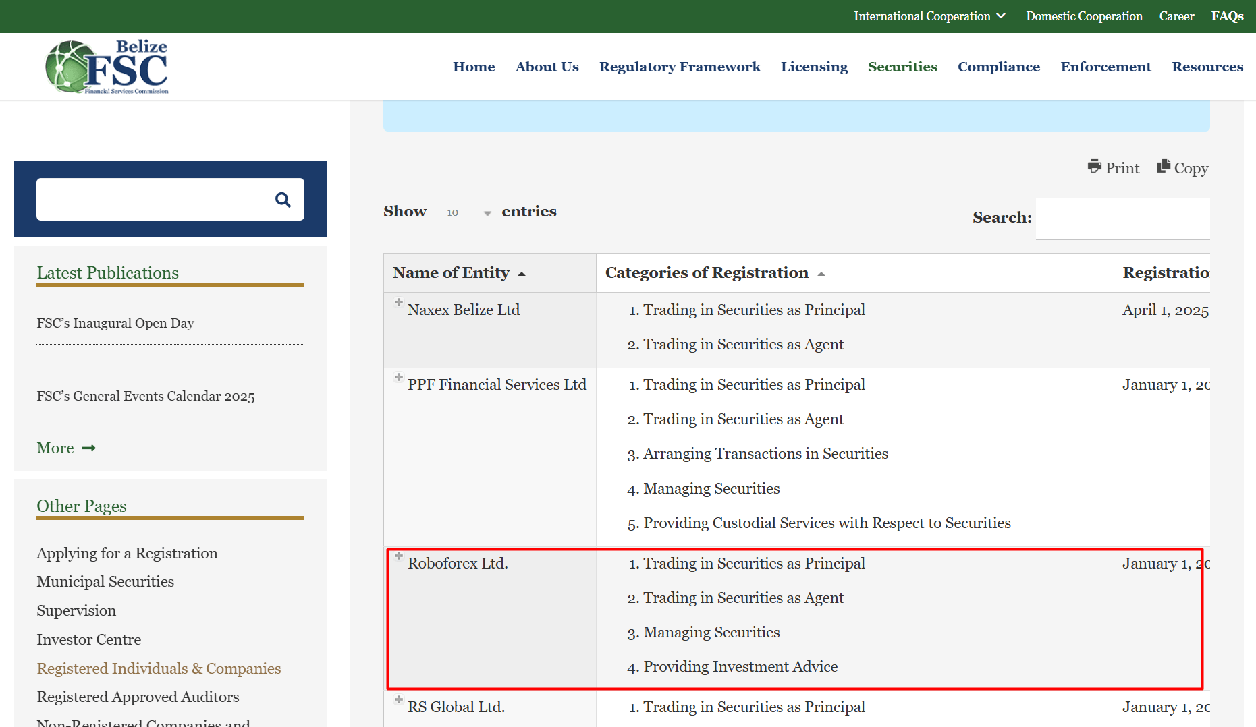This screenshot has height=727, width=1256.
Task: Expand the Naxex Belize Ltd row
Action: tap(399, 302)
